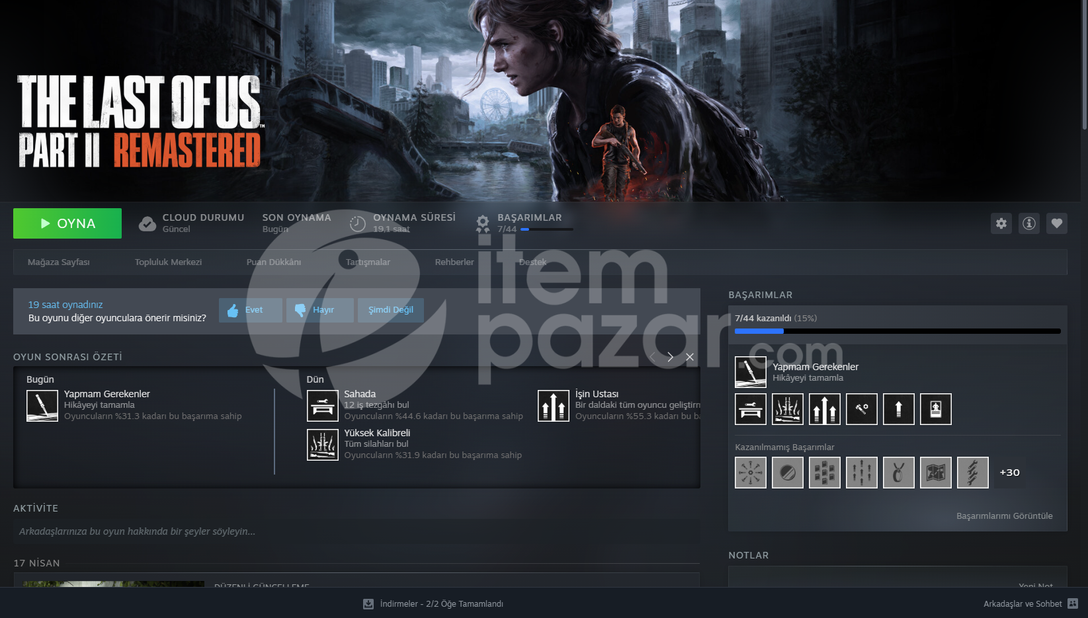Launch the game with OYNA button

click(x=67, y=223)
